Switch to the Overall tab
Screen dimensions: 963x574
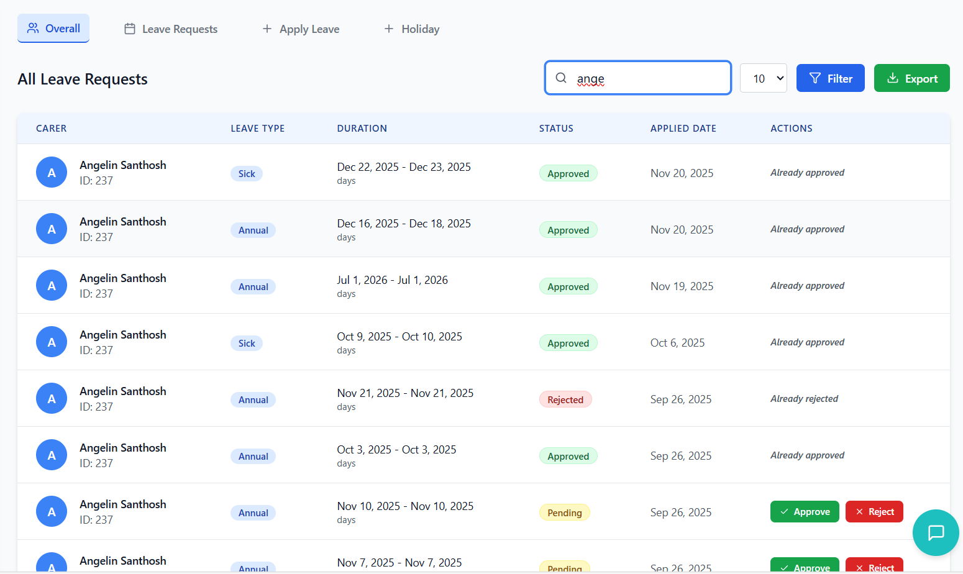(x=53, y=29)
